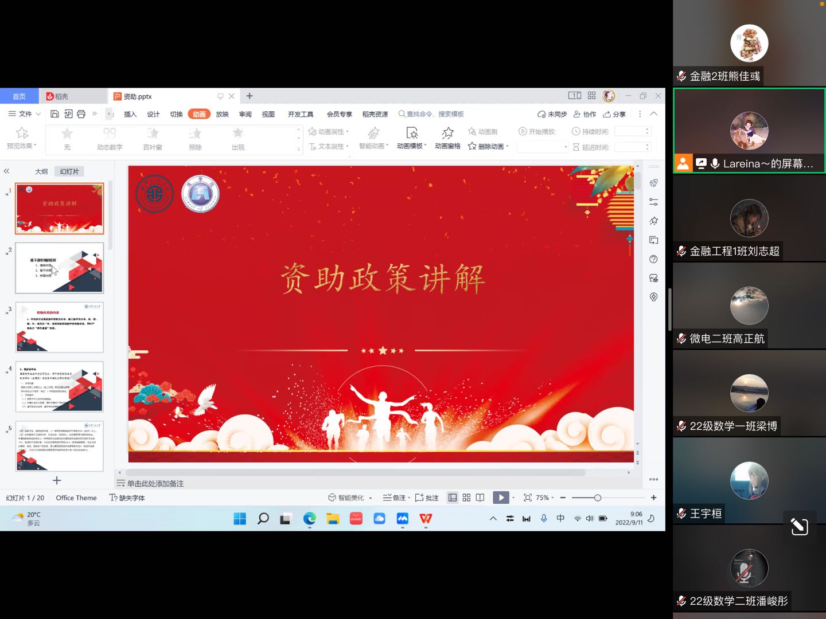
Task: Open the 75% zoom level dropdown
Action: (x=545, y=497)
